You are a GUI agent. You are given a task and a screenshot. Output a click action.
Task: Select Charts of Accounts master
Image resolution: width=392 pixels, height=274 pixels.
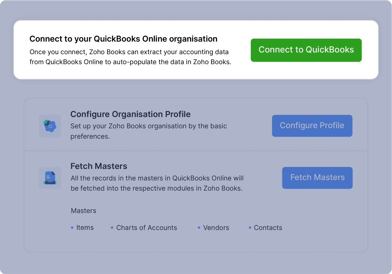[x=146, y=228]
